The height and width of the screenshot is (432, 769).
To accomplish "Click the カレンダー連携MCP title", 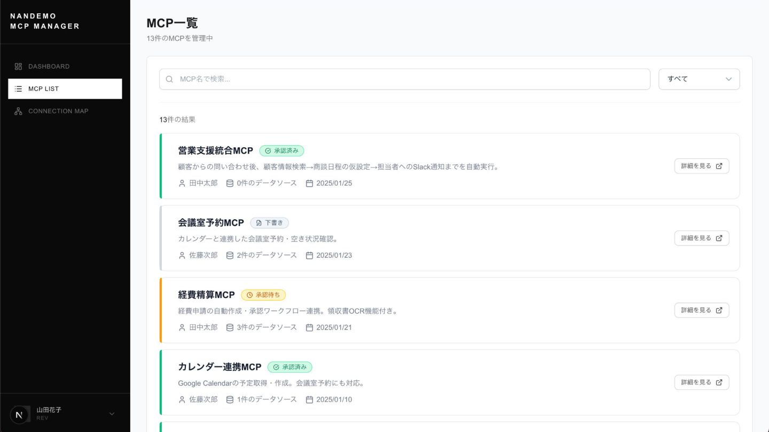I will tap(219, 367).
